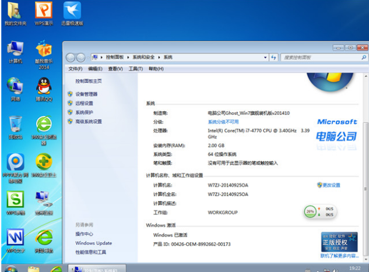Click 联机了解更多内容 link
Image resolution: width=369 pixels, height=272 pixels.
tap(340, 256)
